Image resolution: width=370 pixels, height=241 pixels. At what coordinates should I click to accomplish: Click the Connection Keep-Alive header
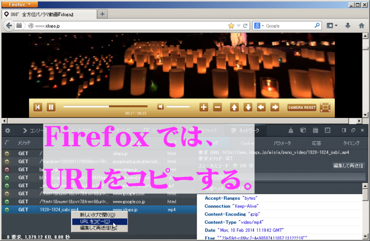tap(280, 206)
